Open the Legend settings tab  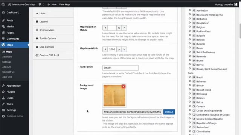pos(53,22)
